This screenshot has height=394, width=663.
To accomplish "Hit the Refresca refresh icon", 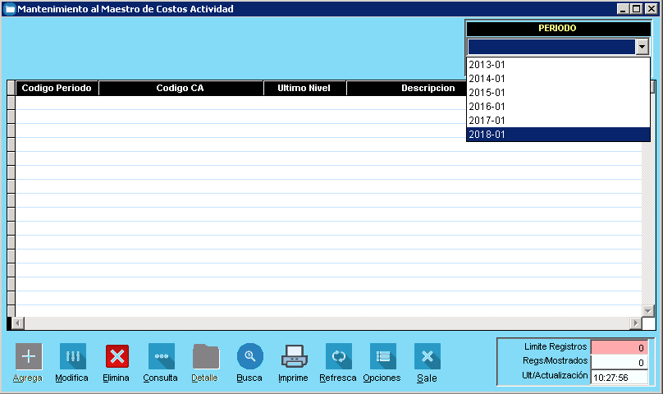I will pyautogui.click(x=338, y=356).
